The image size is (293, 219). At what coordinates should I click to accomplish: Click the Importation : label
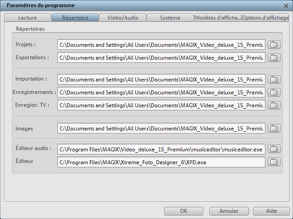[31, 79]
